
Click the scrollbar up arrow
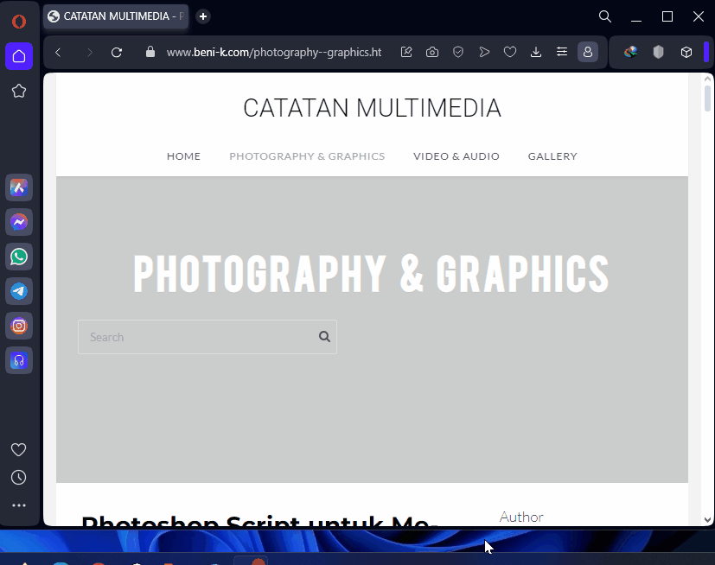pyautogui.click(x=707, y=79)
